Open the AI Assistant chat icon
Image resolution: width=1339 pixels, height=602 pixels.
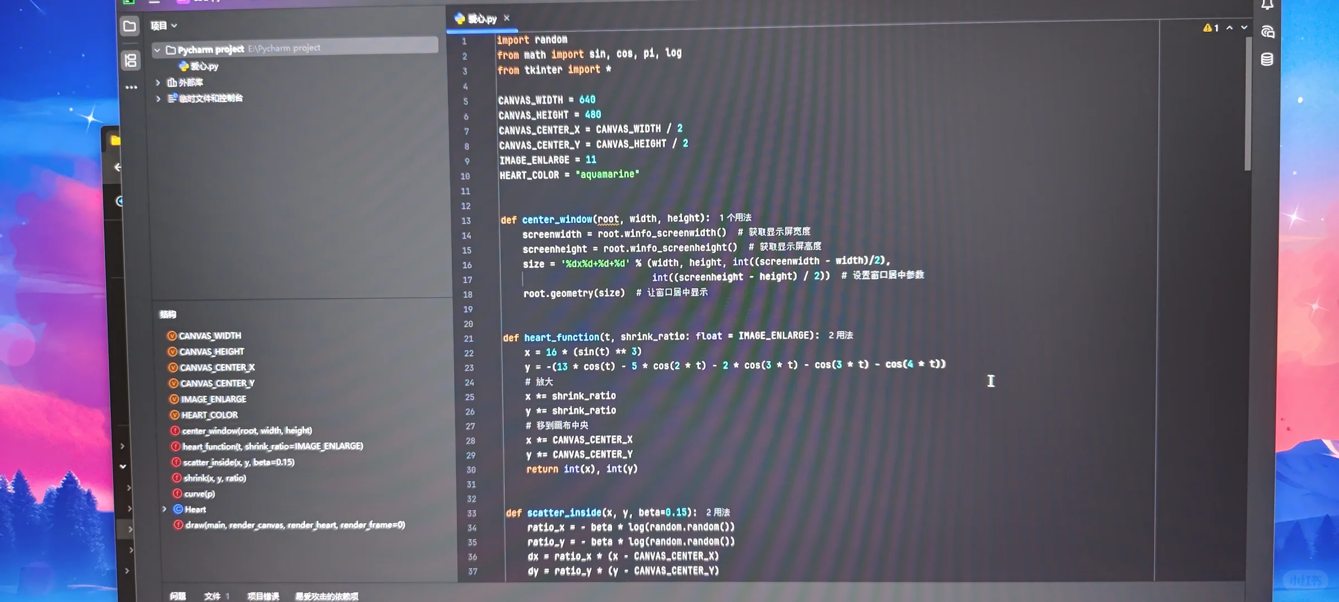point(1268,32)
